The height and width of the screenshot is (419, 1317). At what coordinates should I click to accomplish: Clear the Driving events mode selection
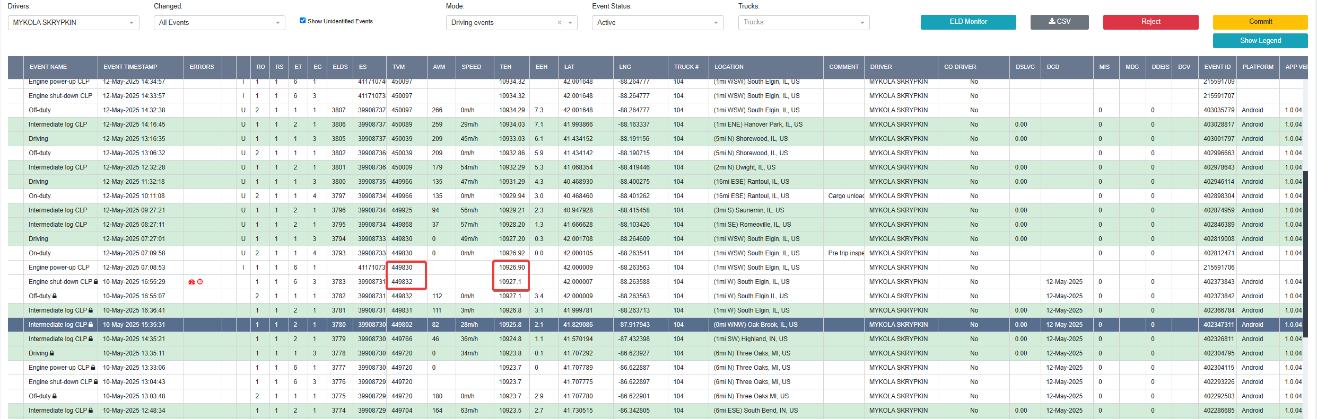pyautogui.click(x=560, y=23)
